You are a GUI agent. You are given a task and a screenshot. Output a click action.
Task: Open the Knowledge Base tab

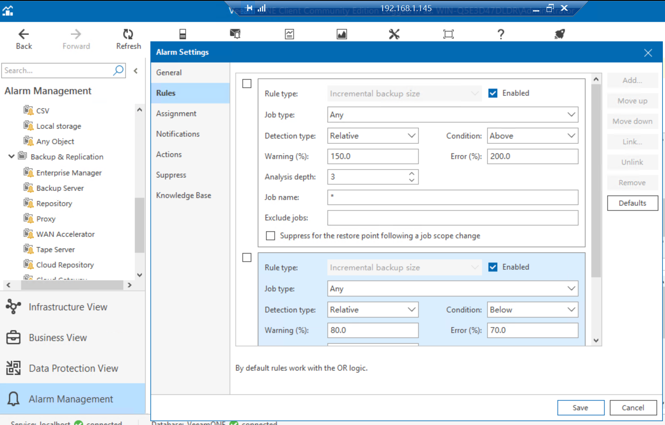point(190,195)
